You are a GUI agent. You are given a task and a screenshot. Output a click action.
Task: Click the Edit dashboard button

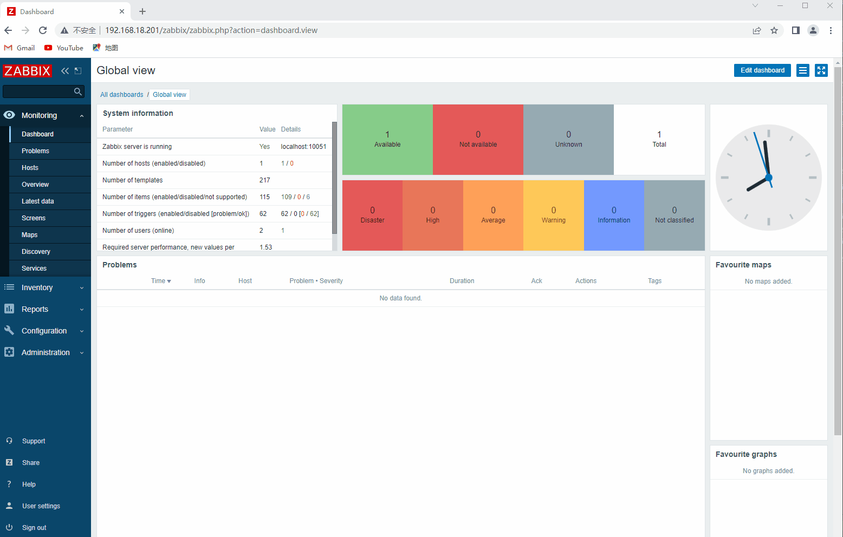click(x=762, y=70)
